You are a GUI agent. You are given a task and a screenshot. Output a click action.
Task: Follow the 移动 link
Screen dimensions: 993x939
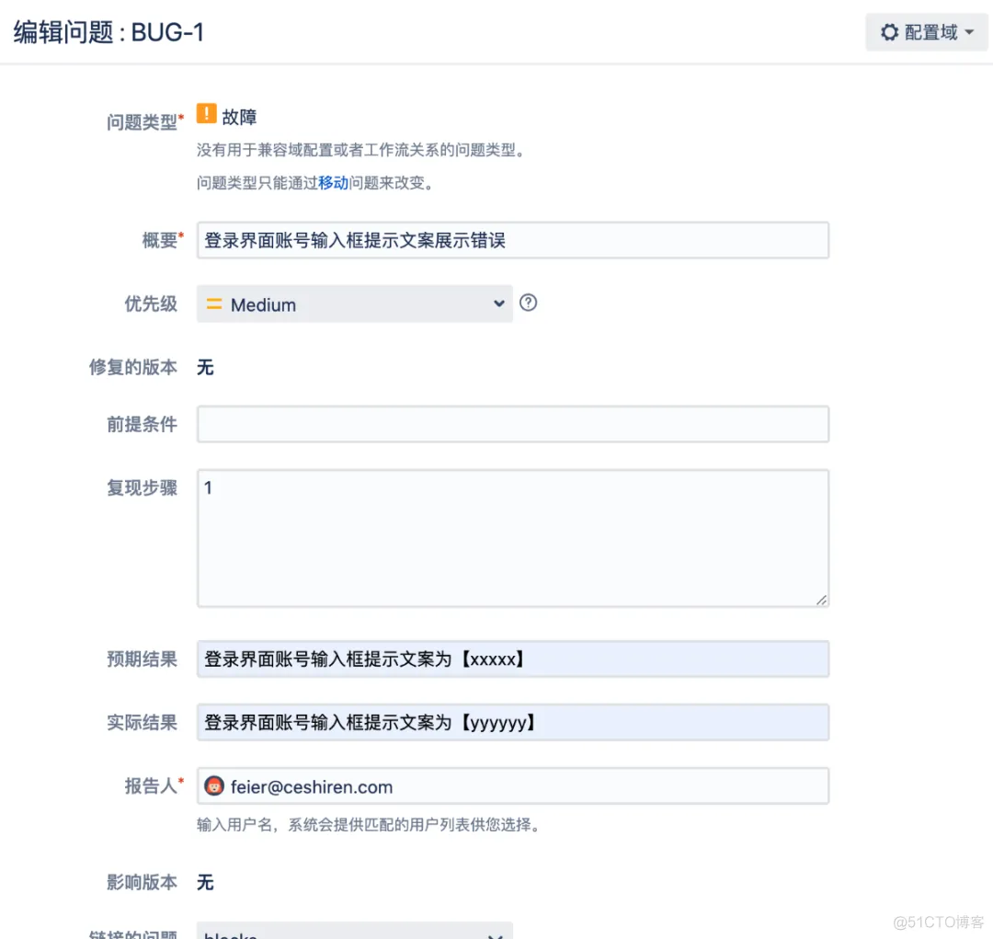click(333, 183)
